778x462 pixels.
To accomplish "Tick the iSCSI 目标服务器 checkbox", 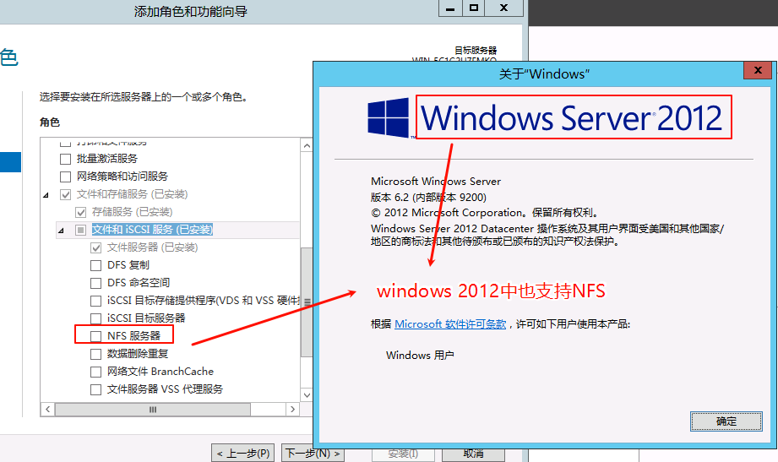I will tap(95, 318).
